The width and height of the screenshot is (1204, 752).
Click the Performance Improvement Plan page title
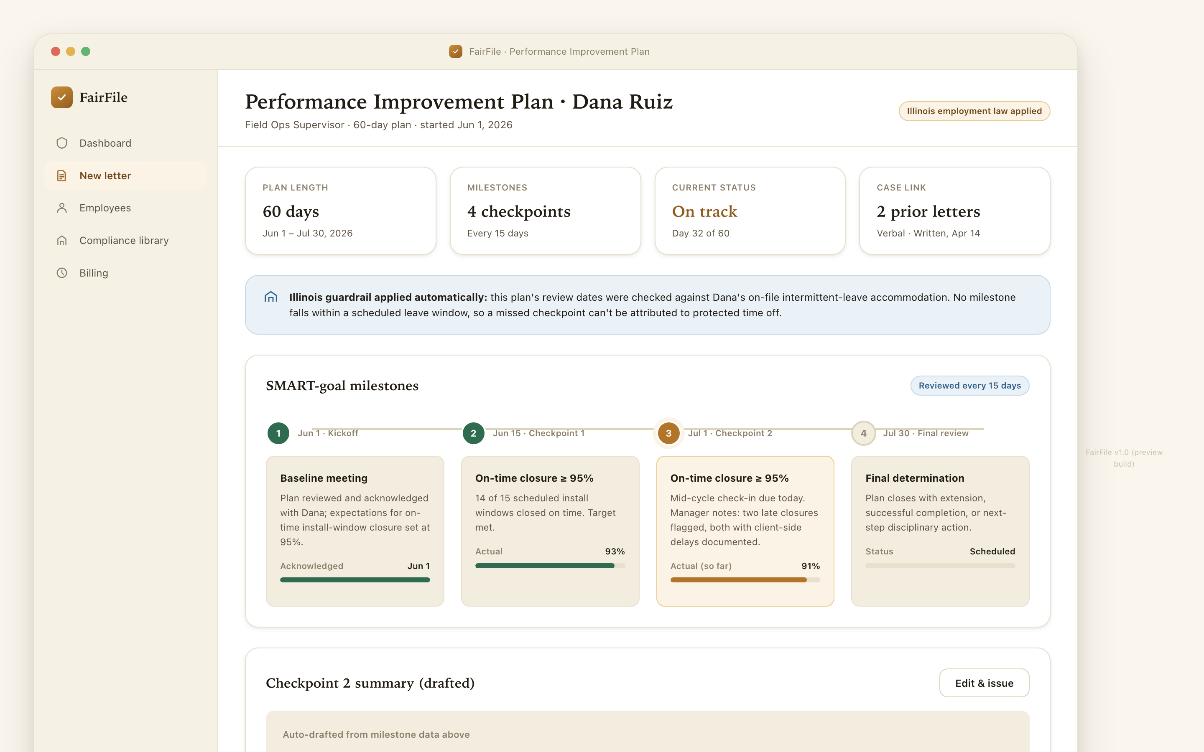click(459, 102)
